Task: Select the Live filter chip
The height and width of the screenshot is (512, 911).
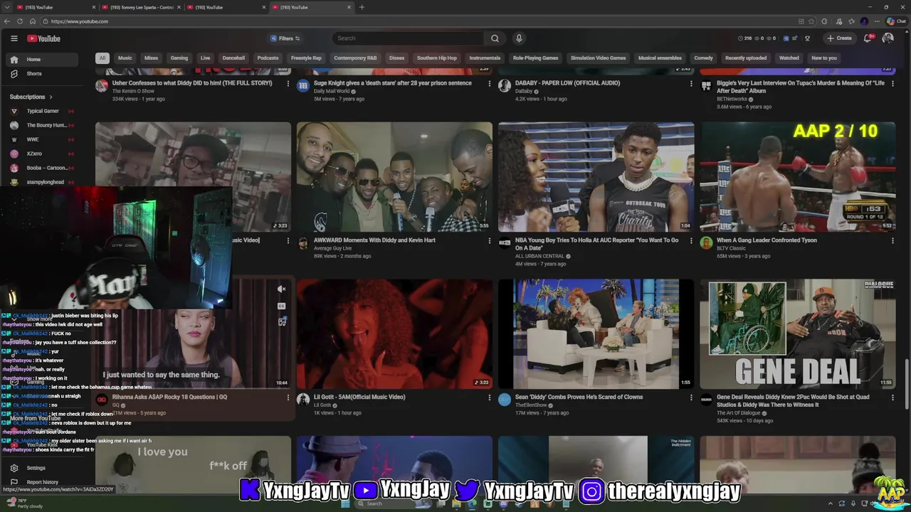Action: coord(205,58)
